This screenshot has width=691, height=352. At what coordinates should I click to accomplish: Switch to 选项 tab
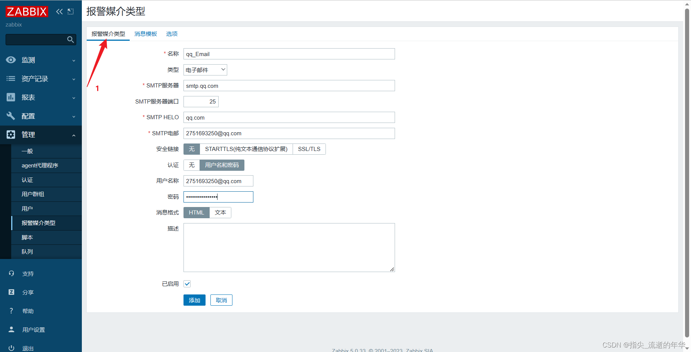172,34
